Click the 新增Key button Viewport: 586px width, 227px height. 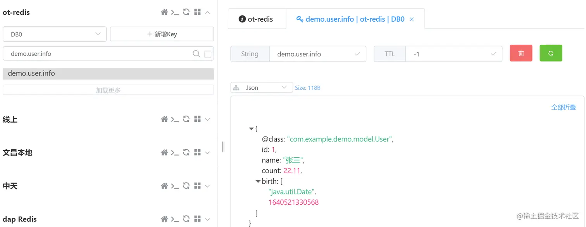pos(162,34)
